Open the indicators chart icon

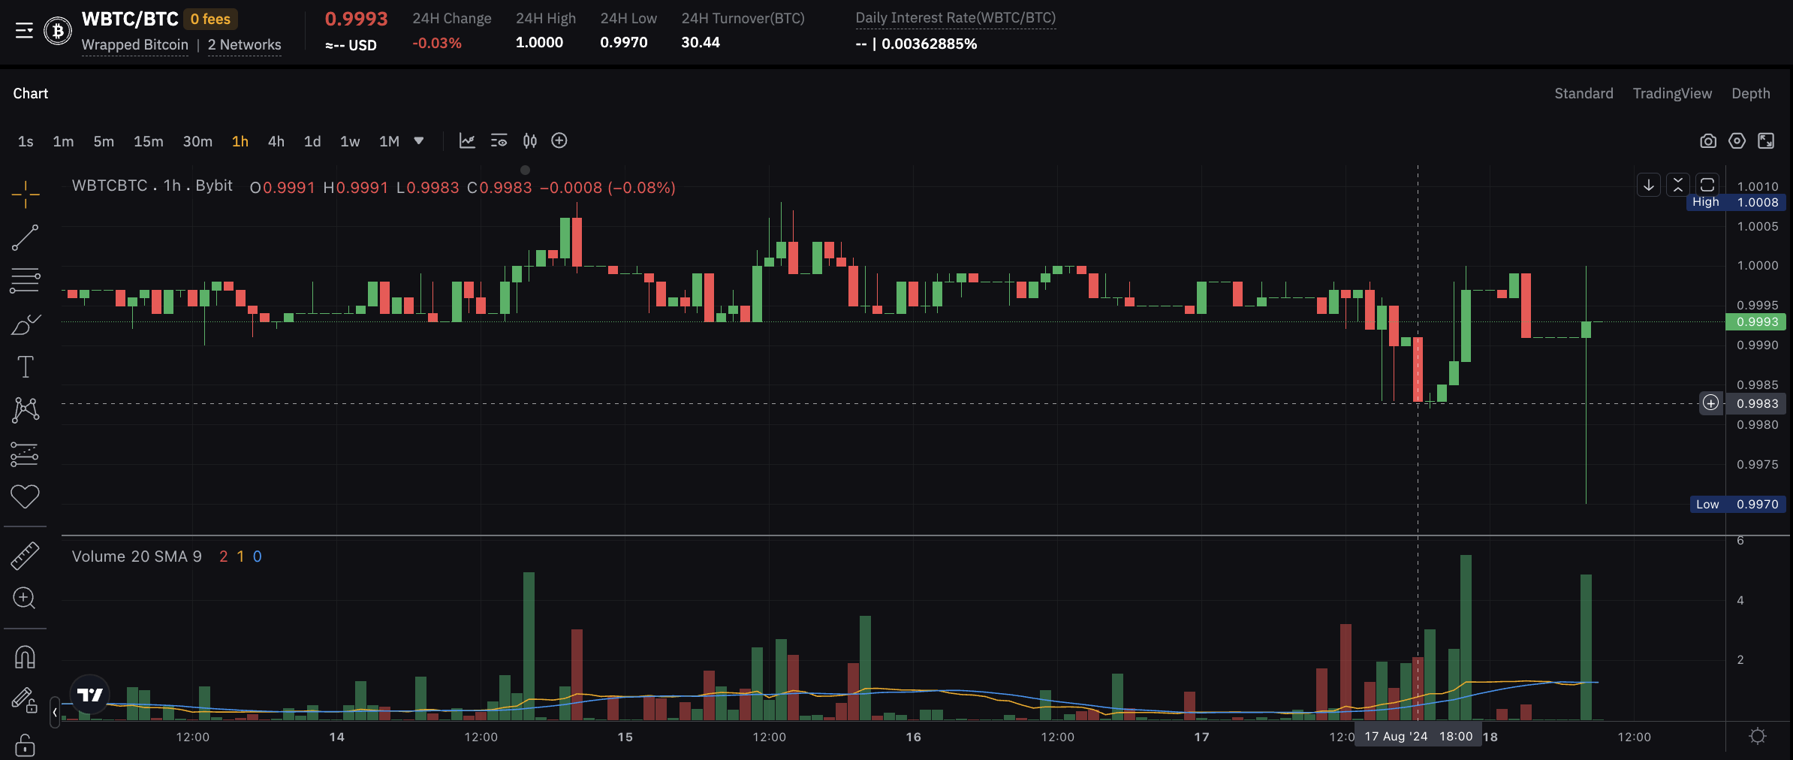coord(467,141)
